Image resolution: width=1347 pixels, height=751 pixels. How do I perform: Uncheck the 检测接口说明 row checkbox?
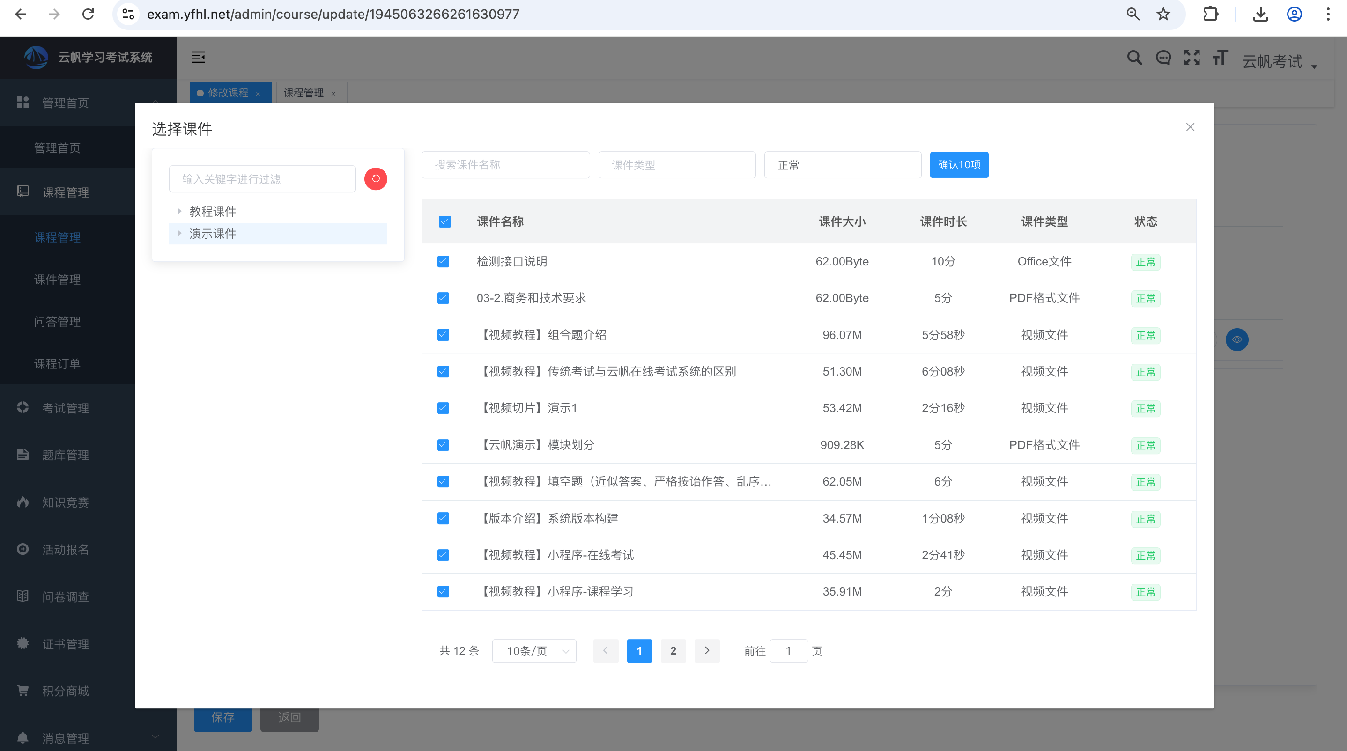click(x=443, y=261)
